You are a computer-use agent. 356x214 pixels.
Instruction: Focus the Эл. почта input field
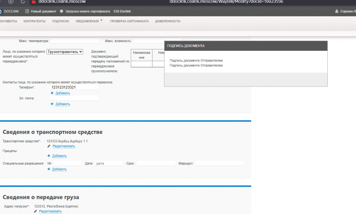click(x=74, y=98)
